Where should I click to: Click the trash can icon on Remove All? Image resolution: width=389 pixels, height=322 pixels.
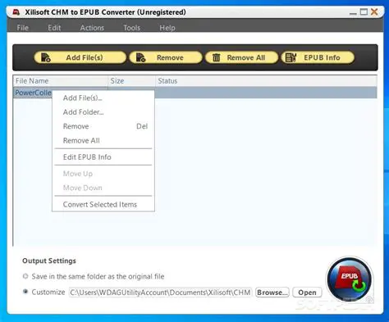pyautogui.click(x=216, y=57)
